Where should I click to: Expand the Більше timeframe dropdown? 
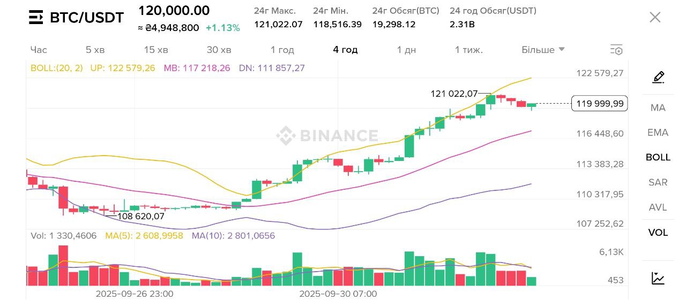pos(543,50)
